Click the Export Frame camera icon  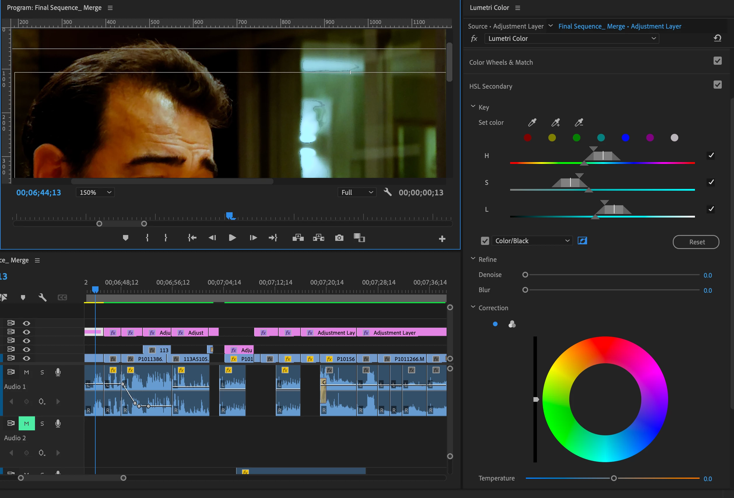[339, 238]
